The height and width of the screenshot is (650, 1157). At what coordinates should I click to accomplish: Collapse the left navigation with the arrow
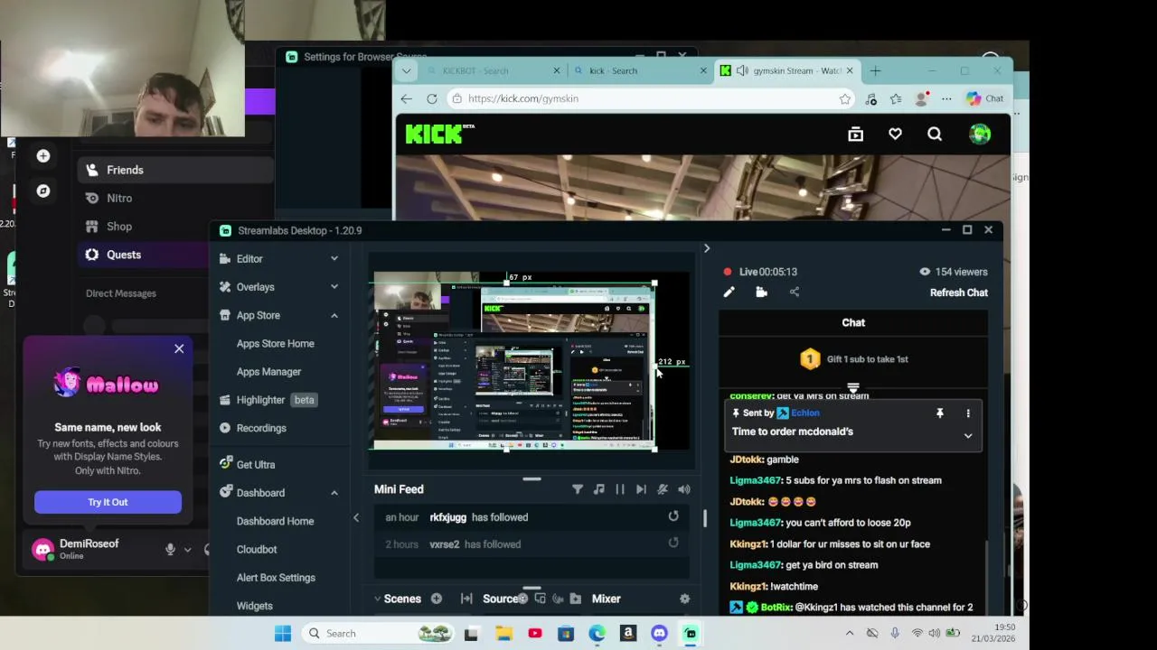tap(356, 517)
